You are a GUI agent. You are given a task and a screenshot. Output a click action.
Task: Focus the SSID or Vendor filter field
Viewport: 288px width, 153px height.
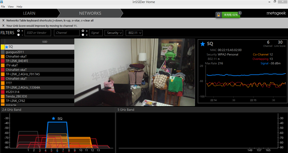pyautogui.click(x=38, y=33)
